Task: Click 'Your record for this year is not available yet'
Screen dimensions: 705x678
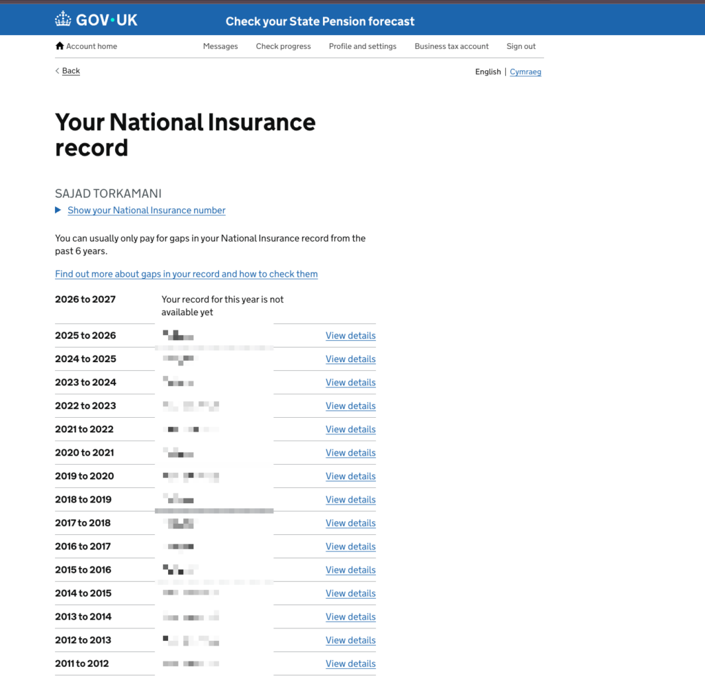Action: click(x=222, y=306)
